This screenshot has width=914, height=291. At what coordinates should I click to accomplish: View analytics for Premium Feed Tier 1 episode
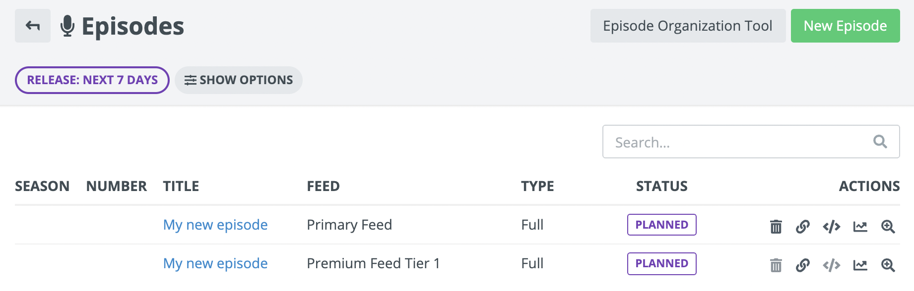pos(860,265)
